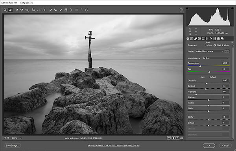
Task: Click the Temperature slider handle
Action: tap(200, 66)
